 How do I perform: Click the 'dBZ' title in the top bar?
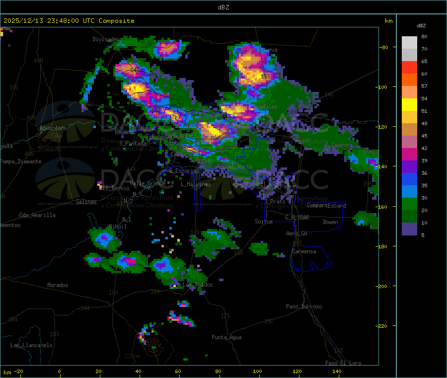pos(223,7)
